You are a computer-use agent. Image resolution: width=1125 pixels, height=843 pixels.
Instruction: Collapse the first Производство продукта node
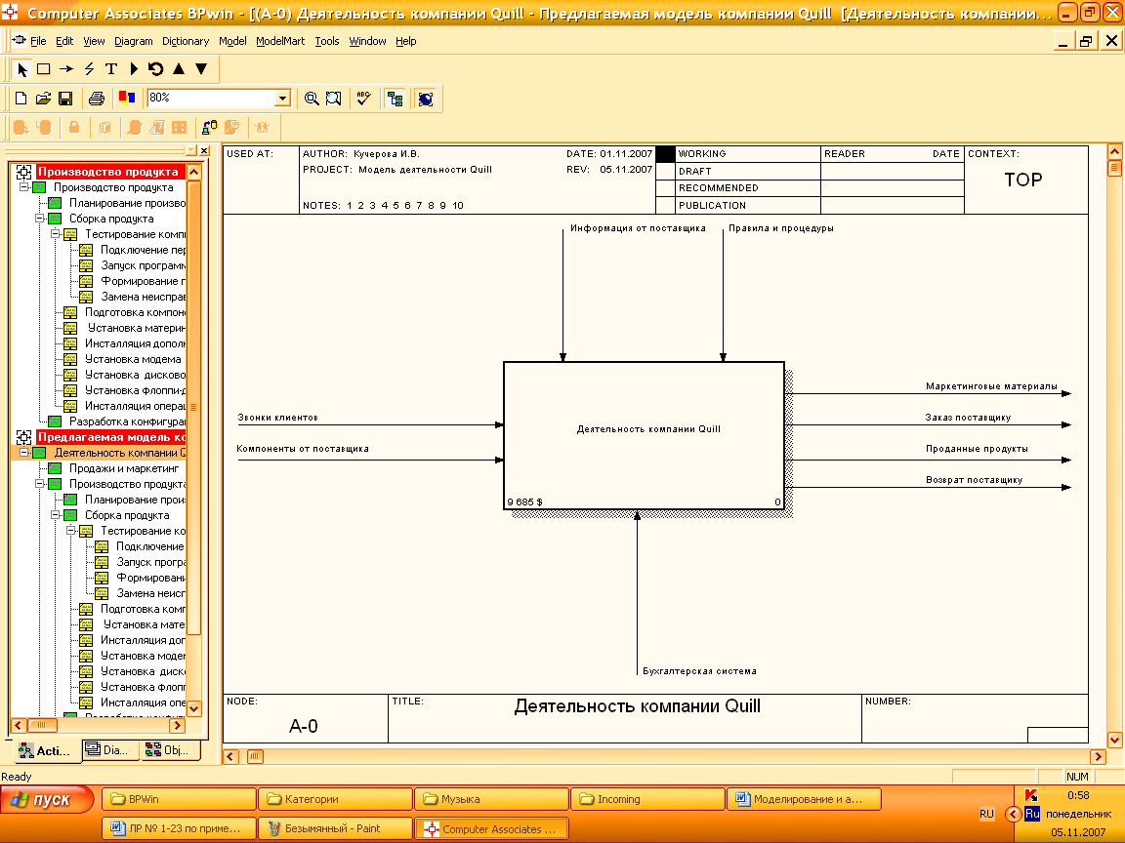(23, 187)
